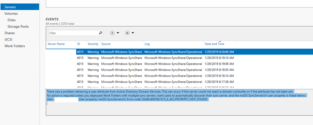
Task: Select Disks under Volumes
Action: 12,20
